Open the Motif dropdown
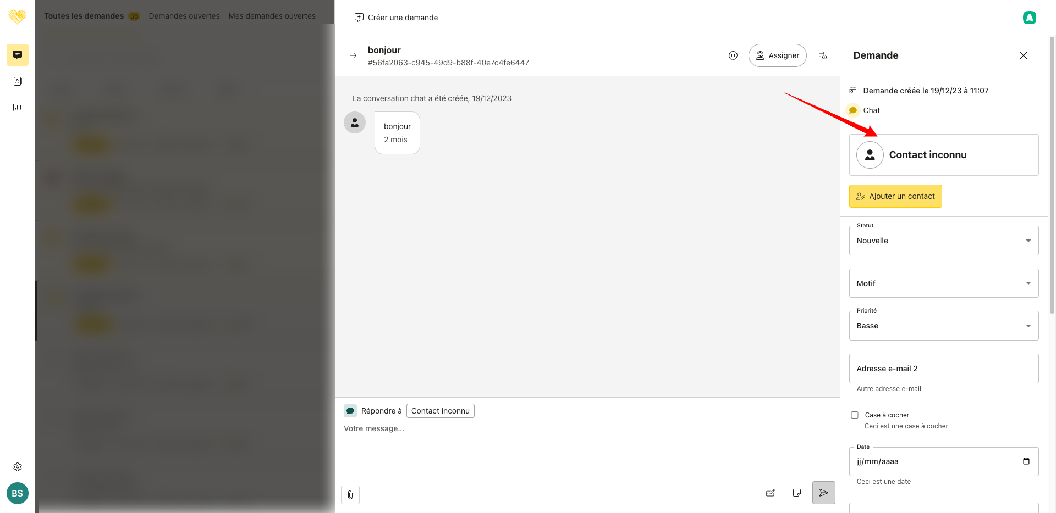 [x=943, y=283]
